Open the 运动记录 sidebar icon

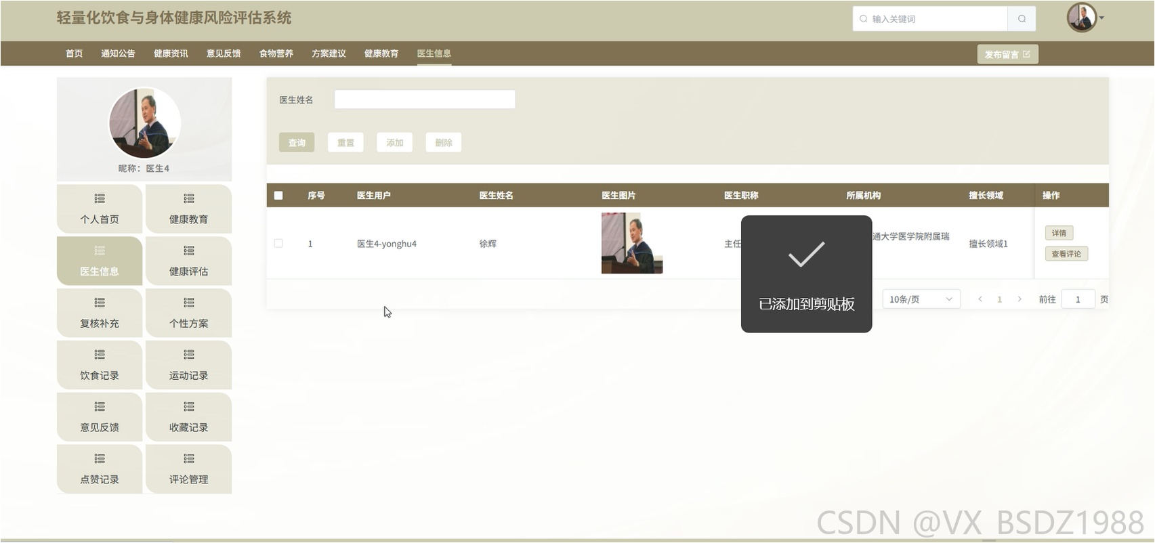tap(188, 355)
